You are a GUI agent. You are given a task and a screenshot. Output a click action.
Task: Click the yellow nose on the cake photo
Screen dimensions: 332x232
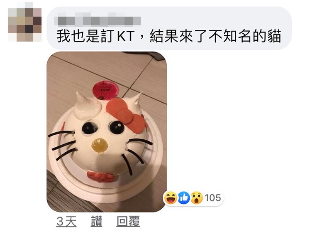click(100, 146)
